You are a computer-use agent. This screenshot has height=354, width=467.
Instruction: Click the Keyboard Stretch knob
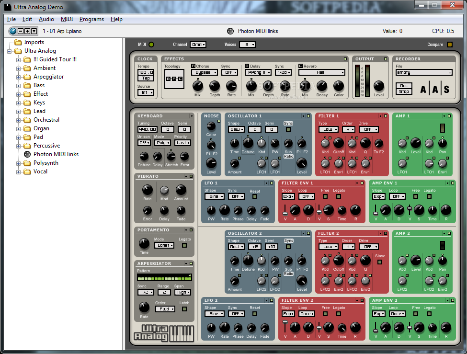coord(171,156)
